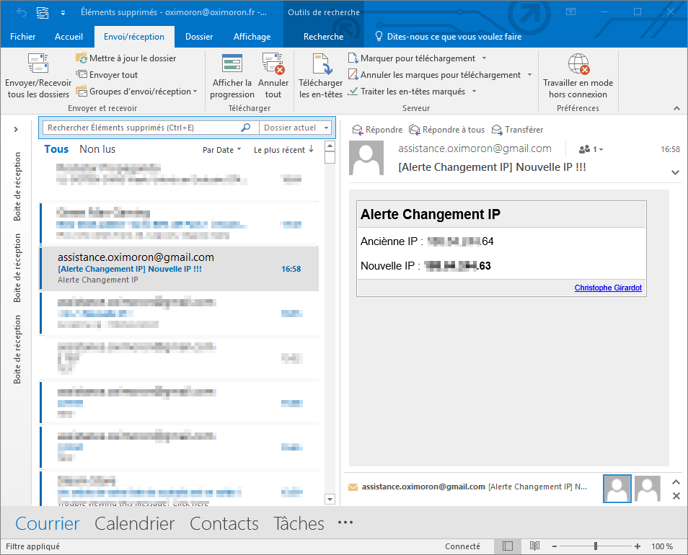This screenshot has height=555, width=688.
Task: Click Send/Receive quick access icon in title bar
Action: click(x=43, y=13)
